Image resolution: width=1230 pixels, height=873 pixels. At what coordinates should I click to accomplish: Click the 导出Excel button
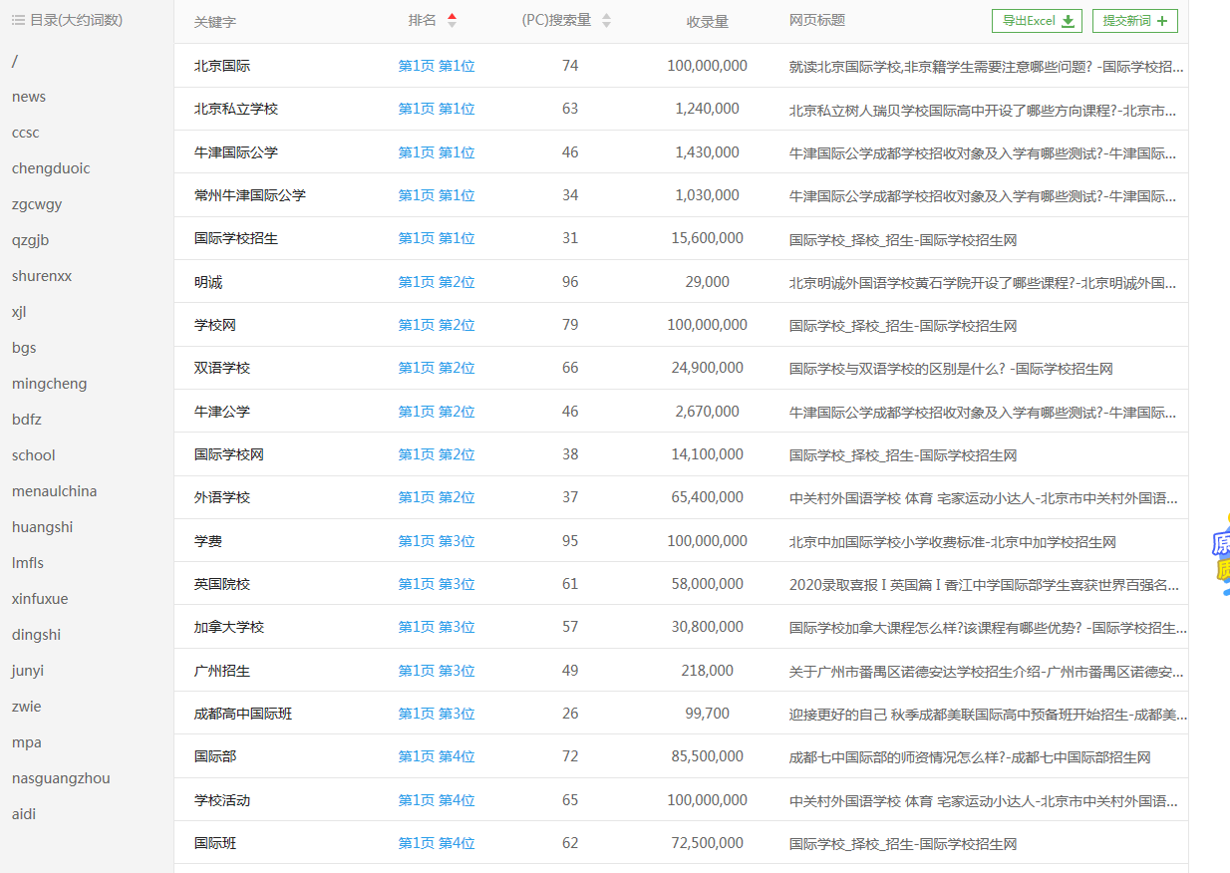[1037, 20]
